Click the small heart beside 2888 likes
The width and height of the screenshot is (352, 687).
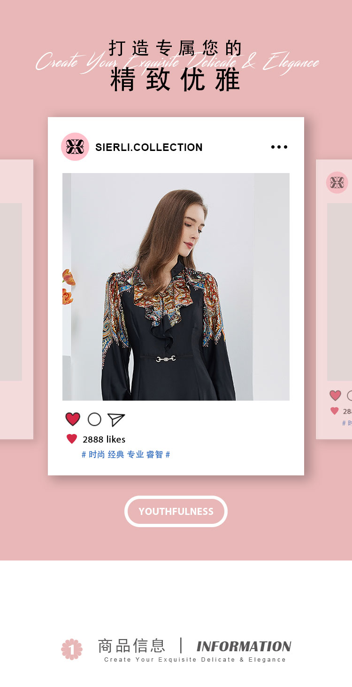click(72, 439)
